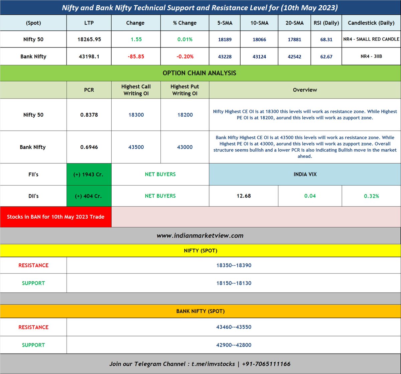Select the (Spot) column header
Image resolution: width=401 pixels, height=374 pixels.
click(33, 23)
